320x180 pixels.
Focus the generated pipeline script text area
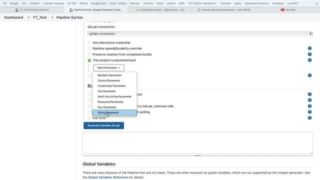point(197,142)
